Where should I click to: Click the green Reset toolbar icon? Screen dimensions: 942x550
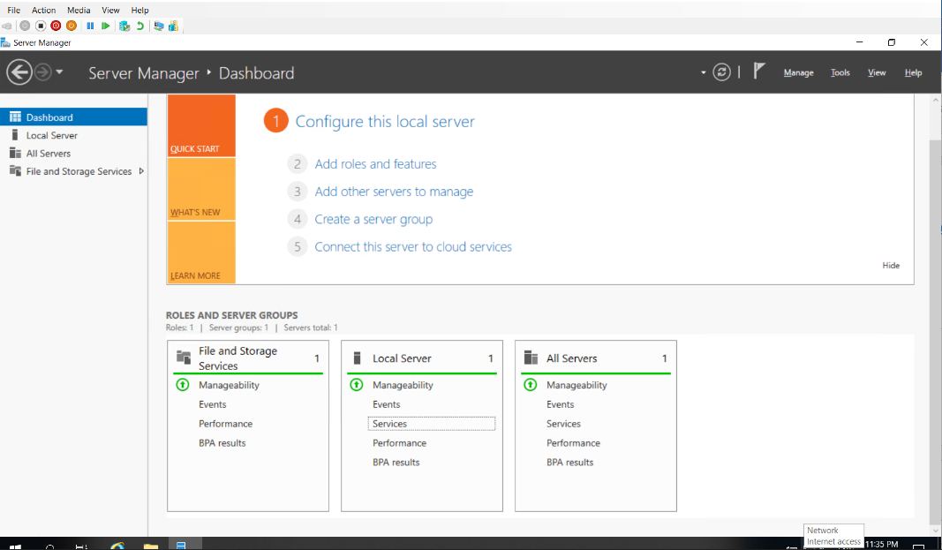point(106,26)
